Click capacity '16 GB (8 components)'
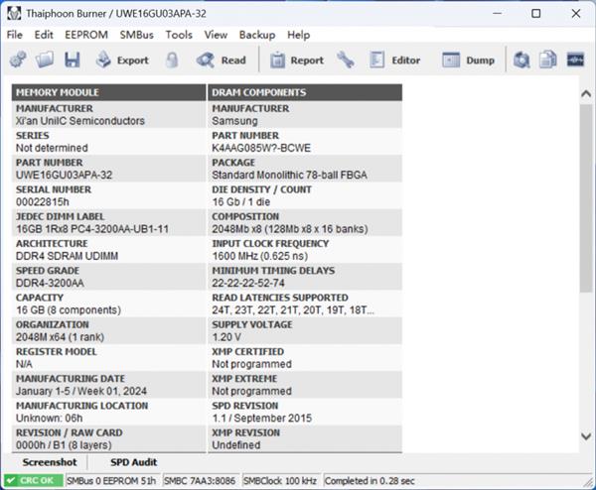The height and width of the screenshot is (490, 596). (x=69, y=309)
